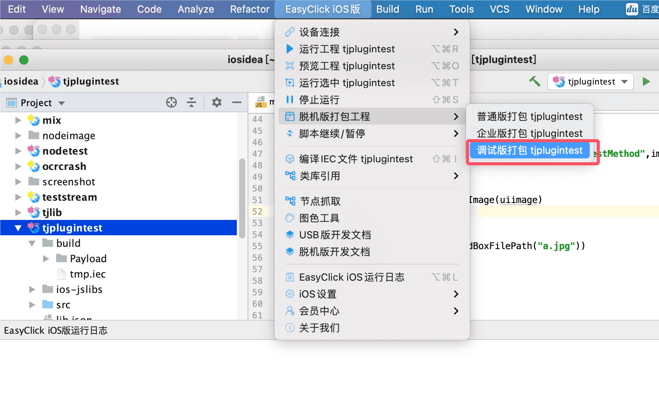
Task: Click the collapse all icon in Project panel
Action: point(191,102)
